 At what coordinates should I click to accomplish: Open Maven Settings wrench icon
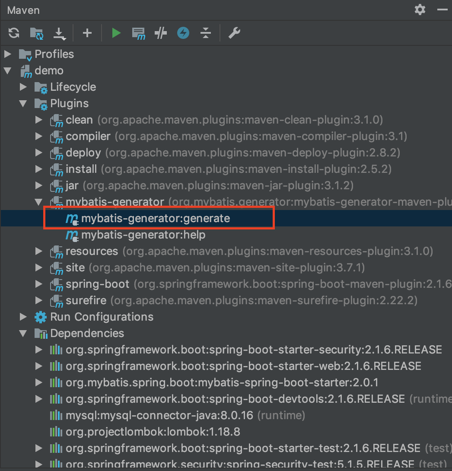tap(234, 33)
